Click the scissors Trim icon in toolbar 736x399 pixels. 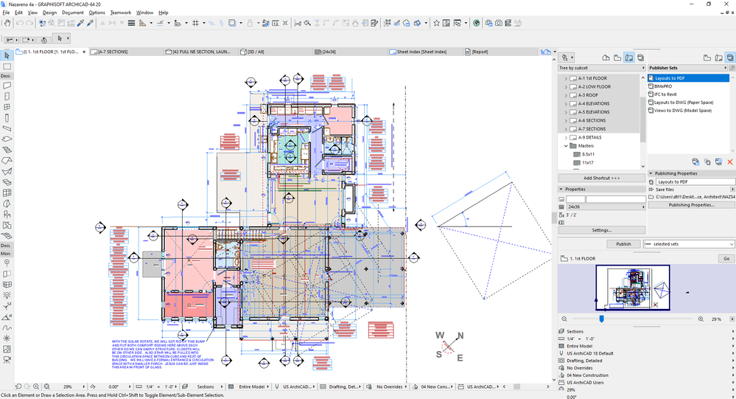point(298,23)
